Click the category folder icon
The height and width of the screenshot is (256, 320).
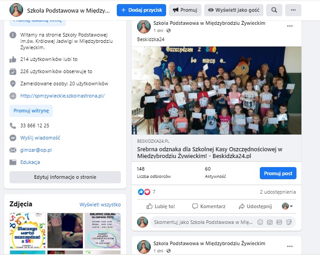pos(13,162)
